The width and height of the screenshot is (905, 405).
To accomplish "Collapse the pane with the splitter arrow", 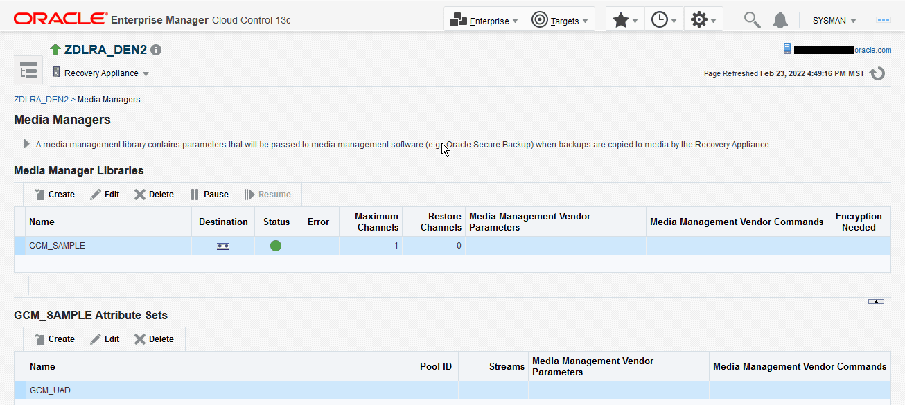I will click(876, 302).
